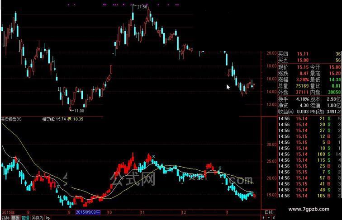The height and width of the screenshot is (220, 342).
Task: Select the tick trade with volume 180
Action: [x=309, y=154]
